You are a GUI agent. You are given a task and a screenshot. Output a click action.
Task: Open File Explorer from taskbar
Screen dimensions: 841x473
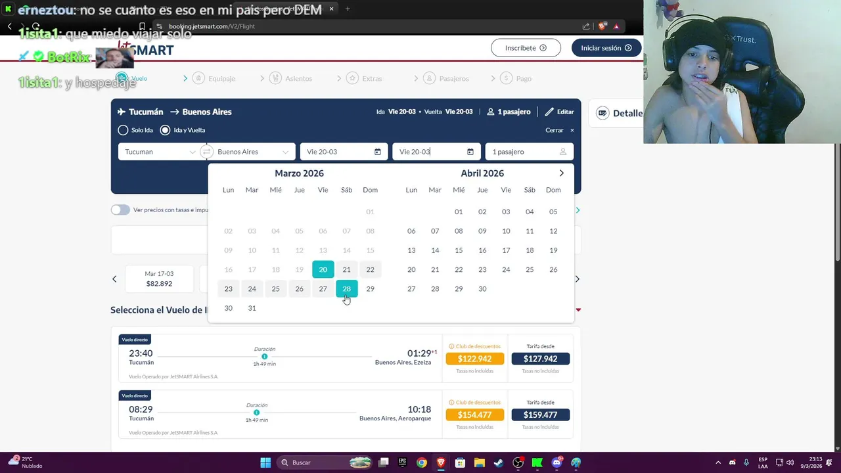[479, 462]
